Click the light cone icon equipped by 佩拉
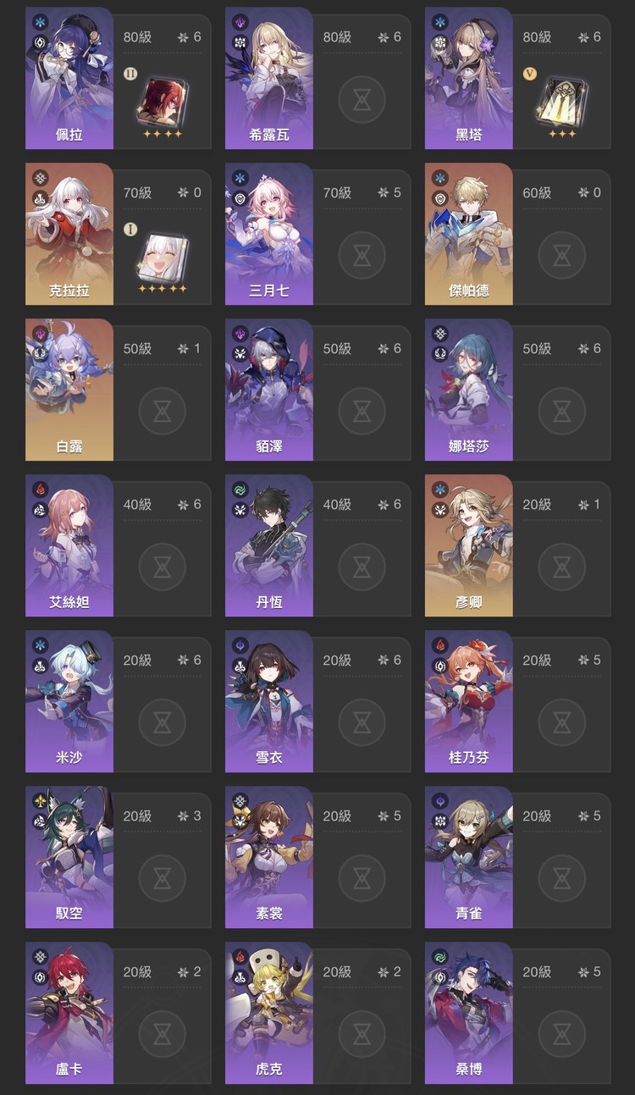This screenshot has height=1095, width=635. [162, 100]
